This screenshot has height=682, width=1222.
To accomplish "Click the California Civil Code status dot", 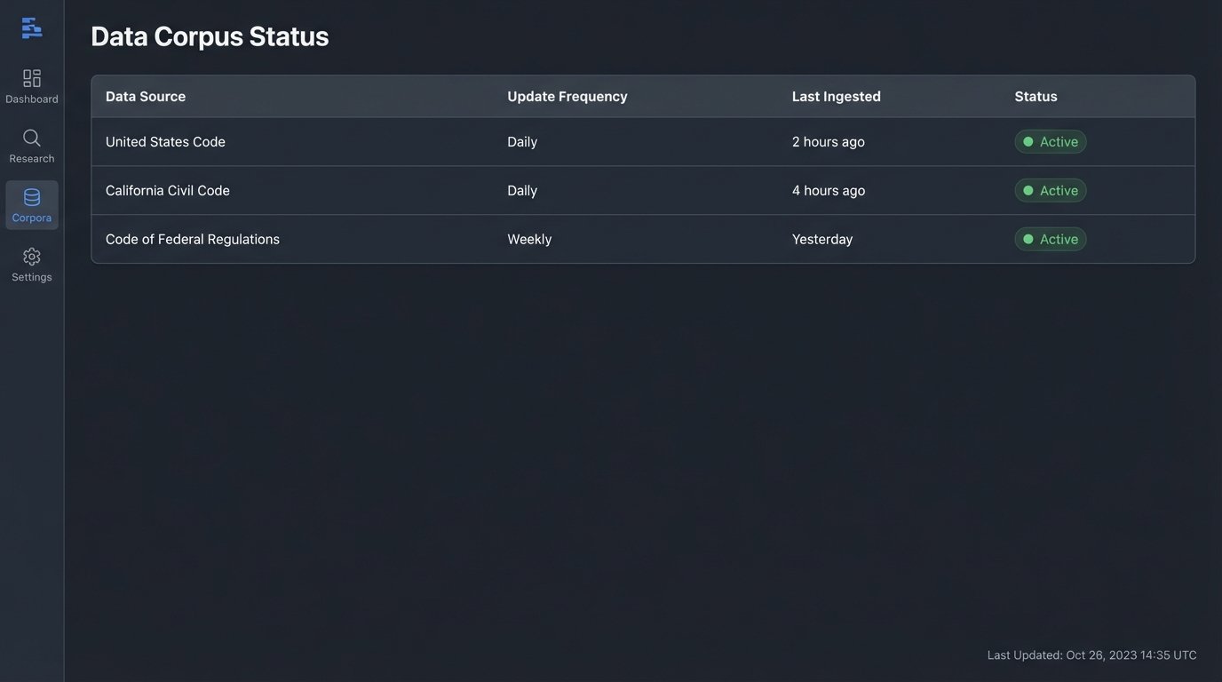I will (x=1028, y=191).
